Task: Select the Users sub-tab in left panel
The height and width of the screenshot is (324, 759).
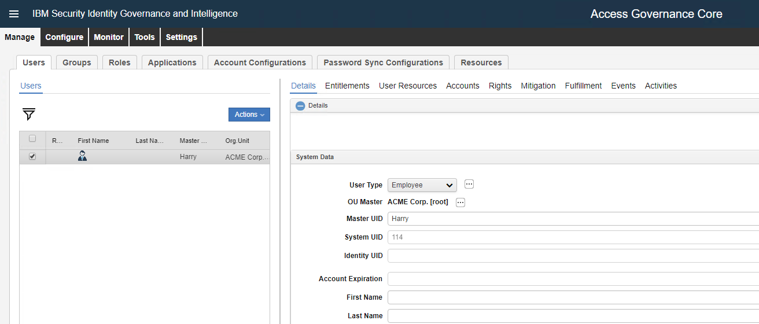Action: pyautogui.click(x=31, y=86)
